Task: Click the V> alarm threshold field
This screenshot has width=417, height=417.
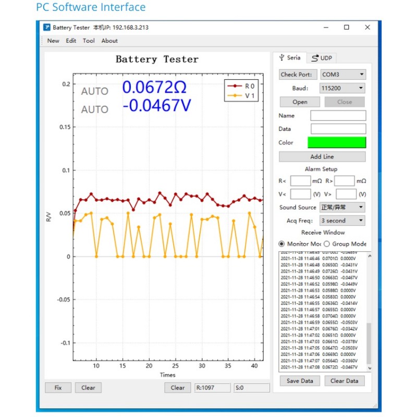Action: pos(346,194)
